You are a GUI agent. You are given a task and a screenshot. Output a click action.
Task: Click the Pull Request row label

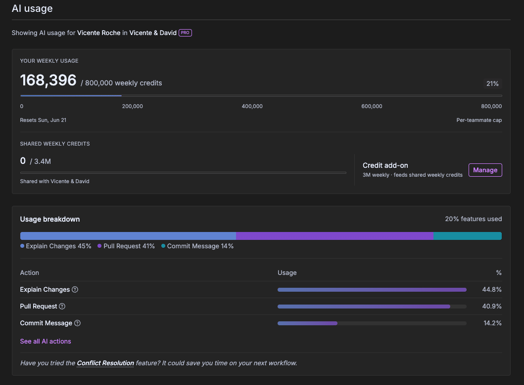point(39,306)
